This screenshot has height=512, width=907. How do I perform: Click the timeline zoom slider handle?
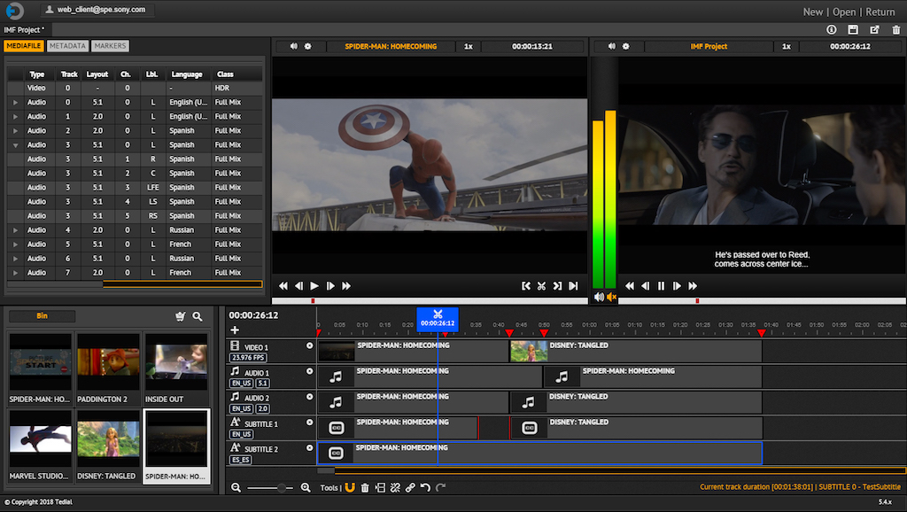click(283, 488)
